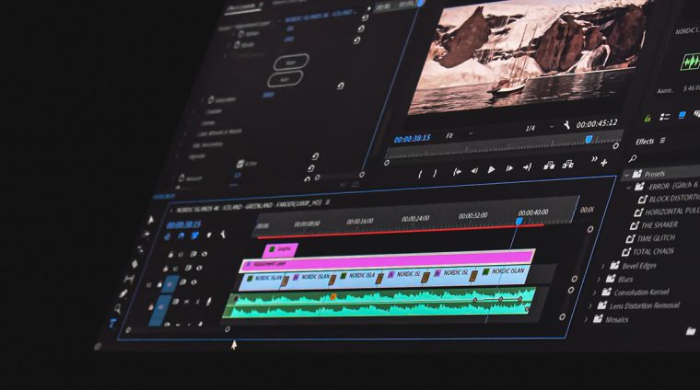Click the Effects search magnifier
Image resolution: width=700 pixels, height=390 pixels.
632,158
